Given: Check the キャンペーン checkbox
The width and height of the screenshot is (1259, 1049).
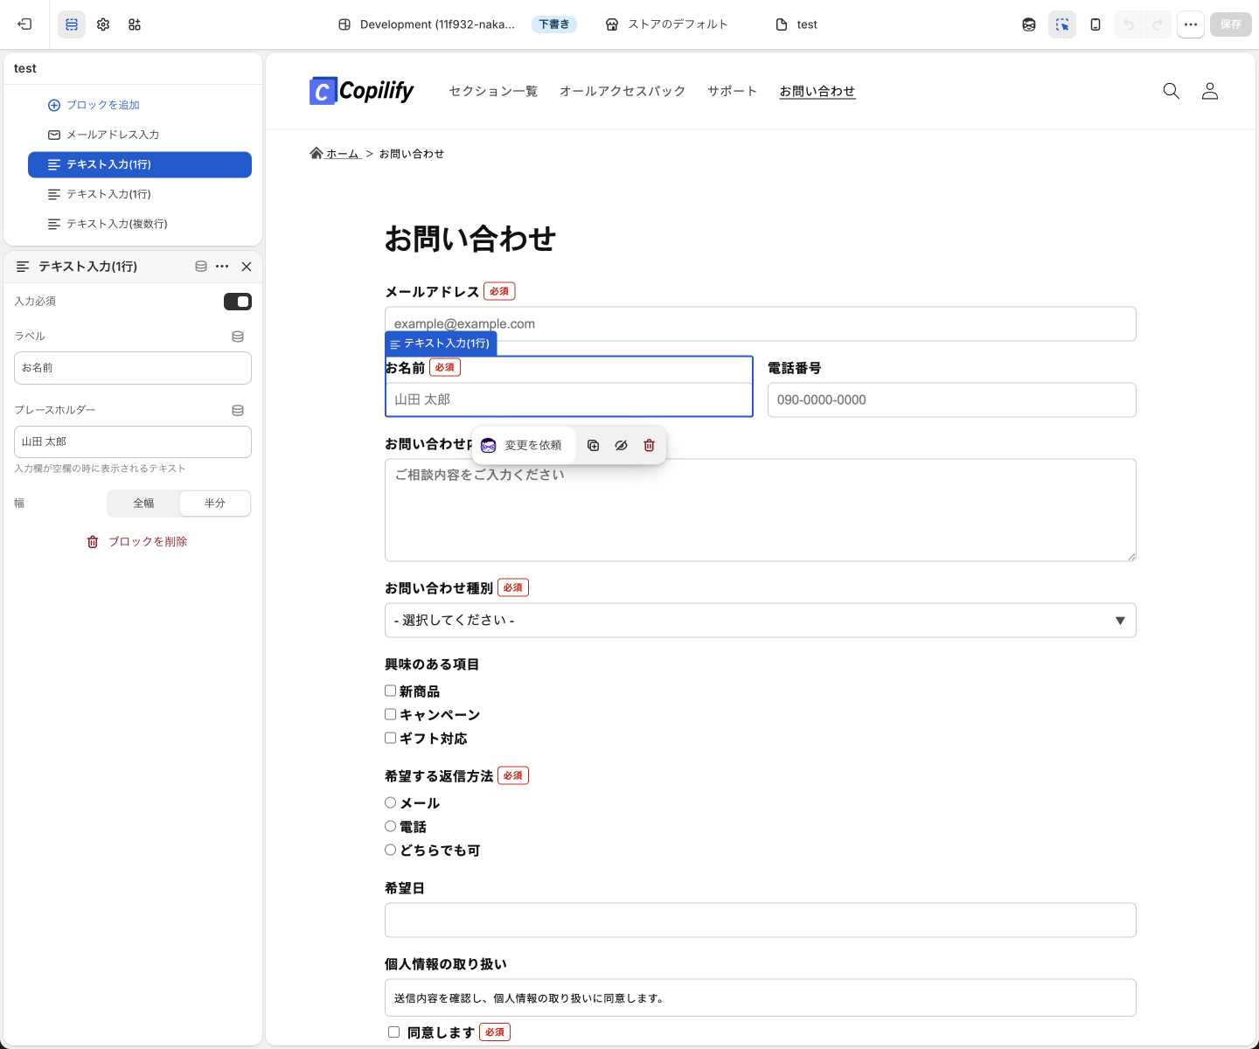Looking at the screenshot, I should tap(391, 714).
